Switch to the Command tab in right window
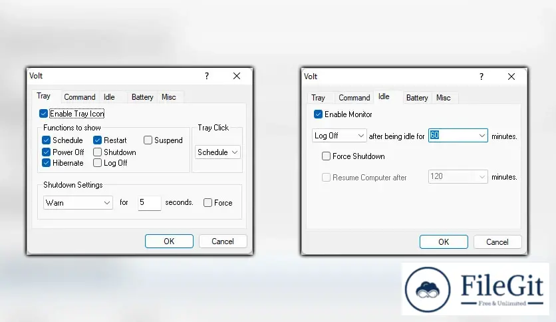 (354, 98)
